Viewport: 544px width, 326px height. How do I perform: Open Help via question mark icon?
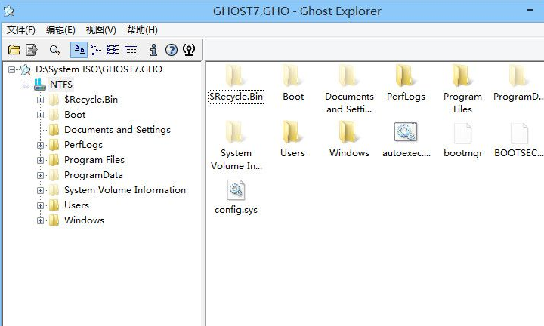[172, 50]
